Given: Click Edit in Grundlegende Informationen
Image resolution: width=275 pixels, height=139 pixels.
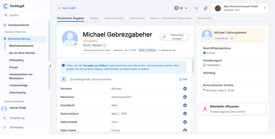Looking at the screenshot, I should (x=183, y=79).
